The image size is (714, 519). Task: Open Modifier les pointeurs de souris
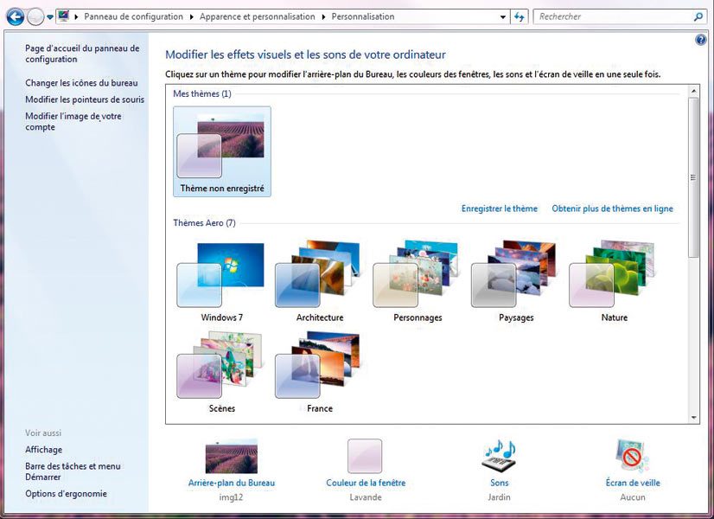tap(85, 99)
